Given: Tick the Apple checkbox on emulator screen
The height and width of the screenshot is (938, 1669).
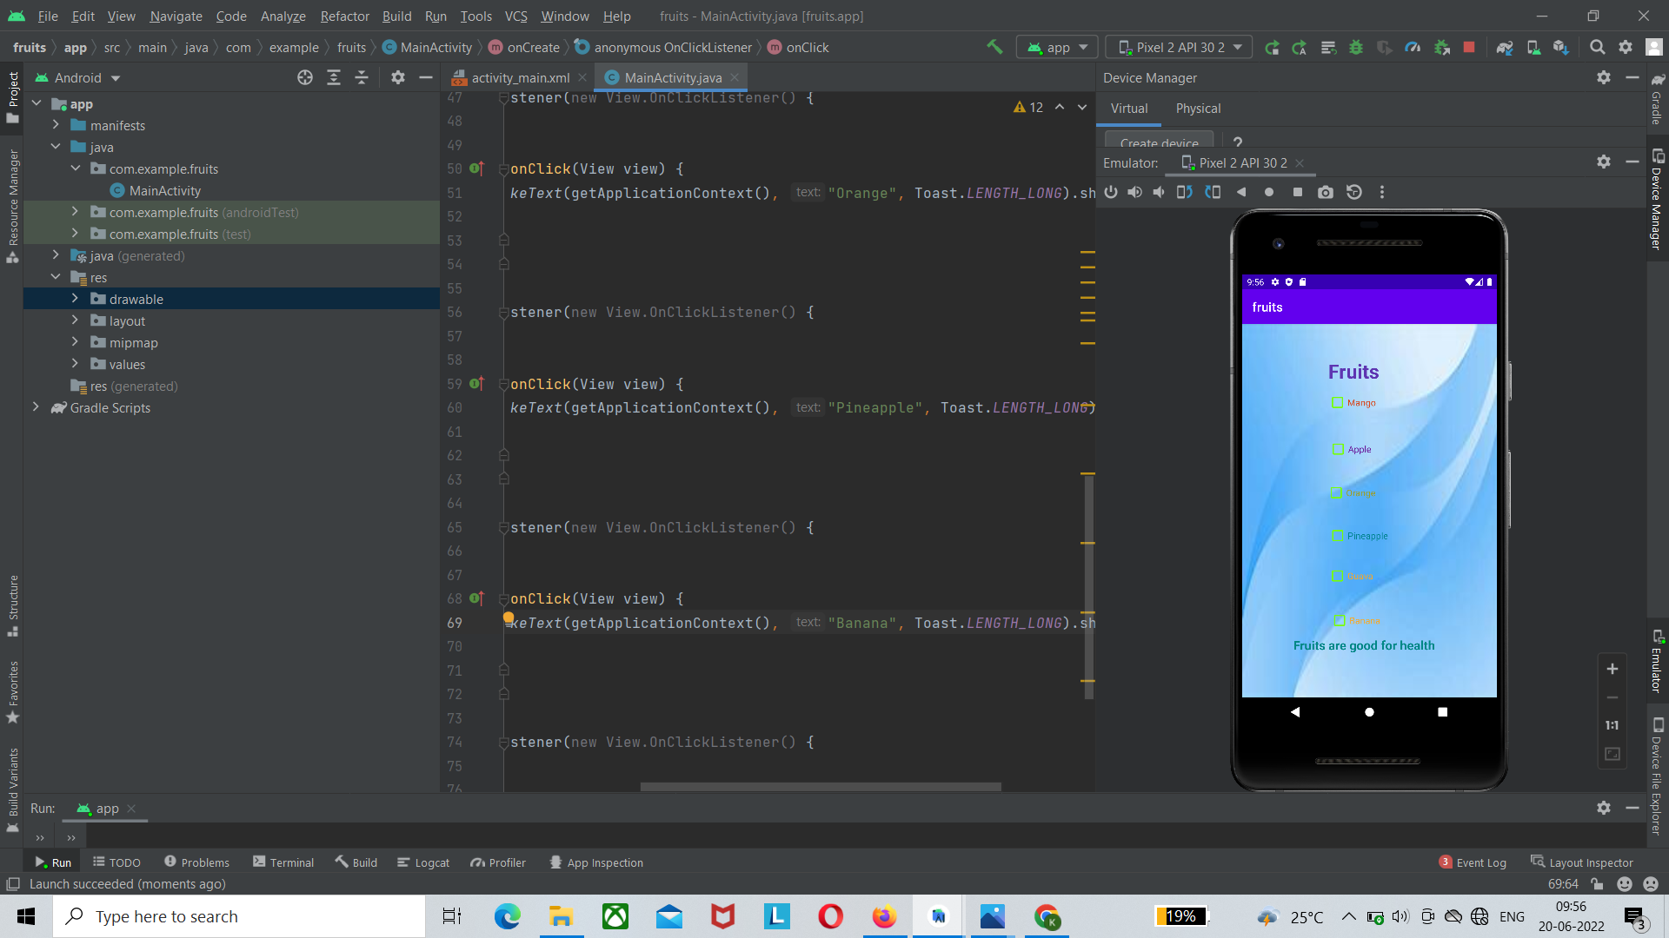Looking at the screenshot, I should [x=1336, y=449].
